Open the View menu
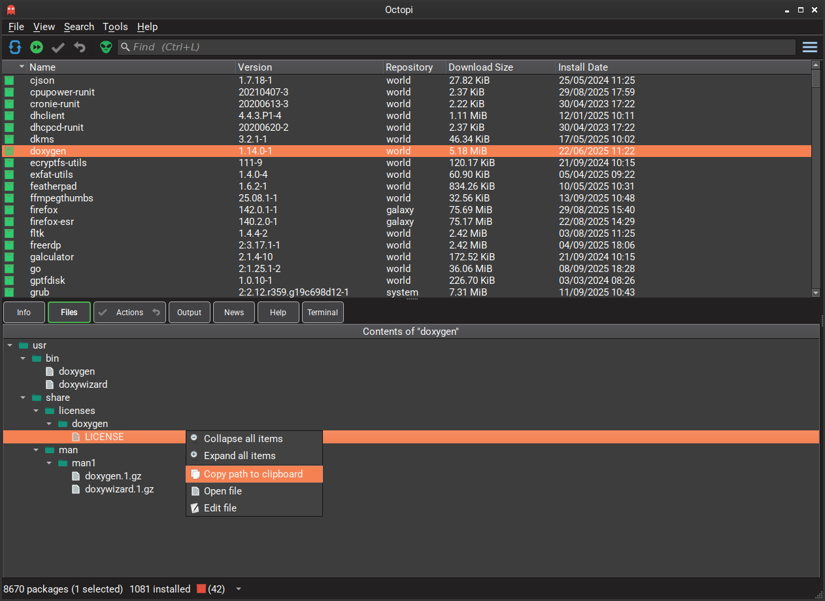 coord(44,27)
